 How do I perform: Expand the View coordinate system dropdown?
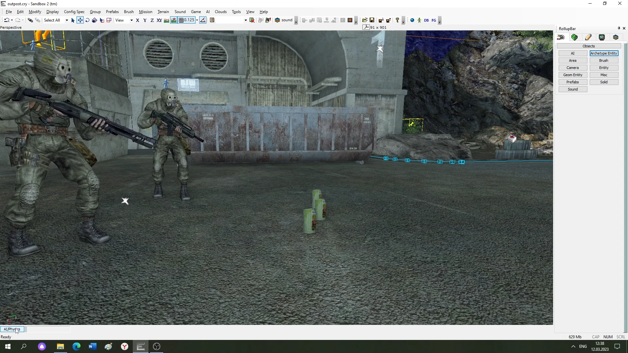coord(131,20)
